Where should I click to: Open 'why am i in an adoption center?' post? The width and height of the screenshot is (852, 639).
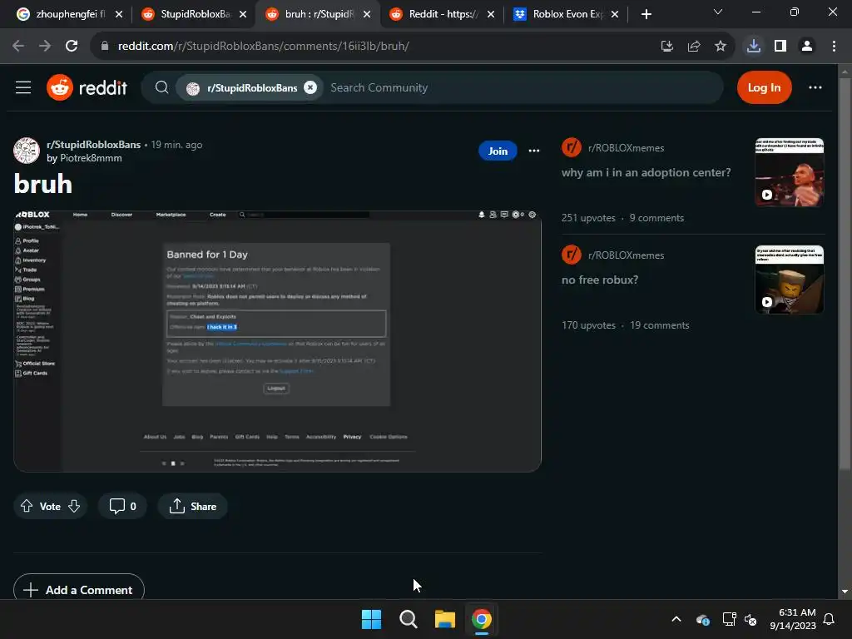646,173
